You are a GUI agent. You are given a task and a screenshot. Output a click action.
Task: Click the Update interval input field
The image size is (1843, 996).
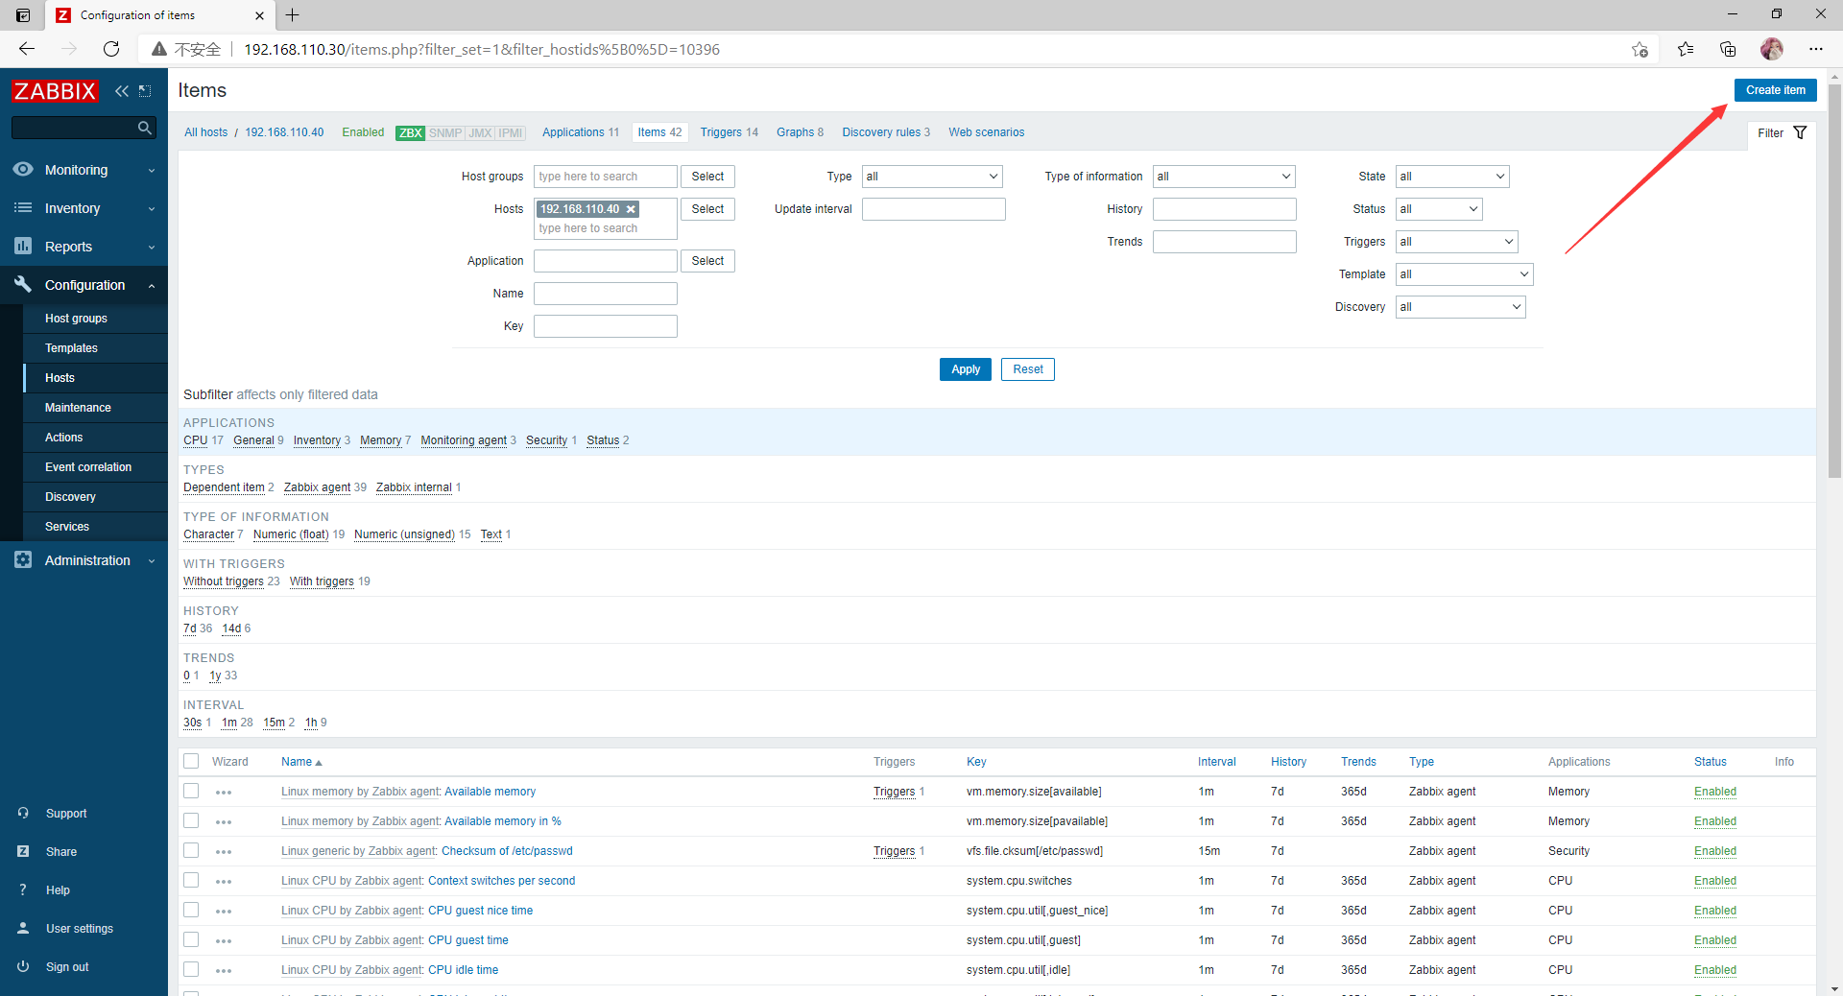(x=933, y=209)
